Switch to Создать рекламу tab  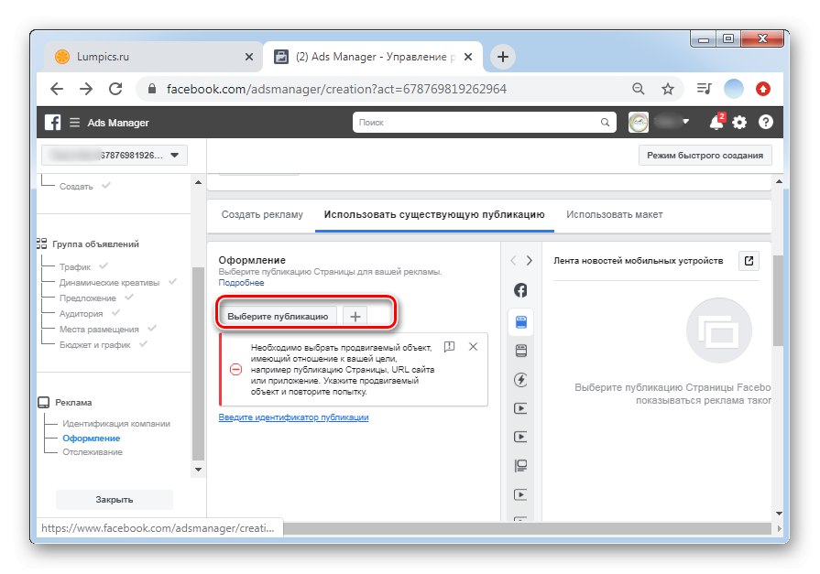[x=262, y=214]
